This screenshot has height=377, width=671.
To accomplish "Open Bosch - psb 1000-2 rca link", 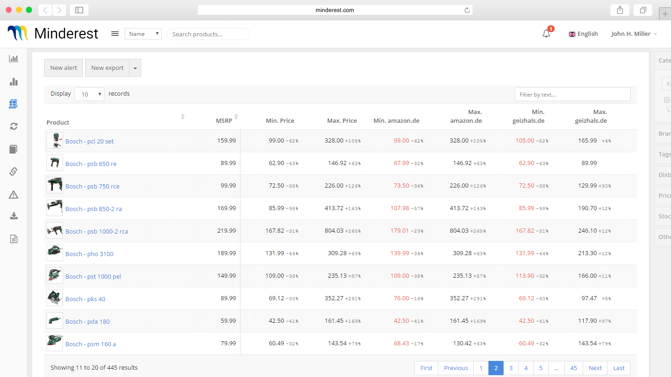I will click(97, 231).
